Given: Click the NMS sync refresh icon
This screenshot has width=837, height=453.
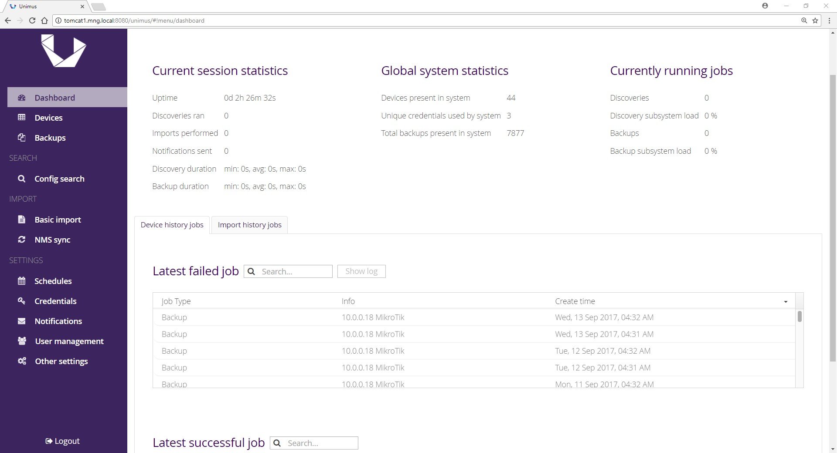Looking at the screenshot, I should (x=22, y=240).
